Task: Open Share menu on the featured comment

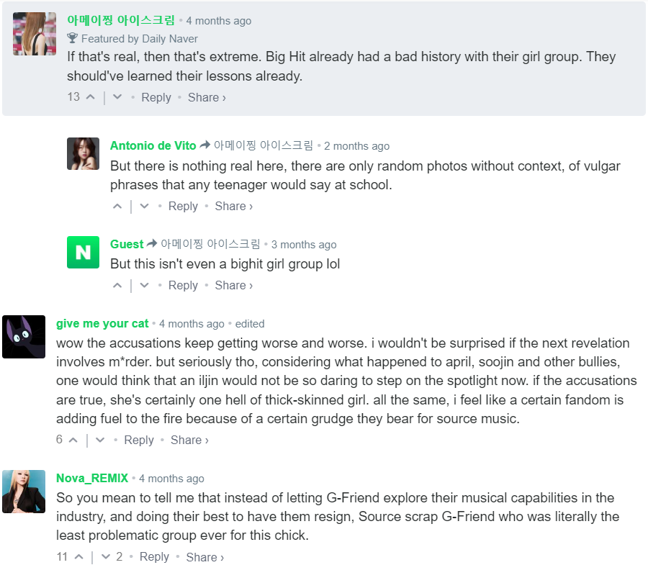Action: (207, 97)
